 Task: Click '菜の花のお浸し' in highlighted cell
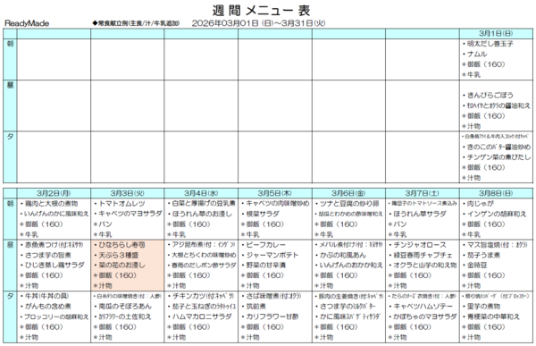[121, 265]
